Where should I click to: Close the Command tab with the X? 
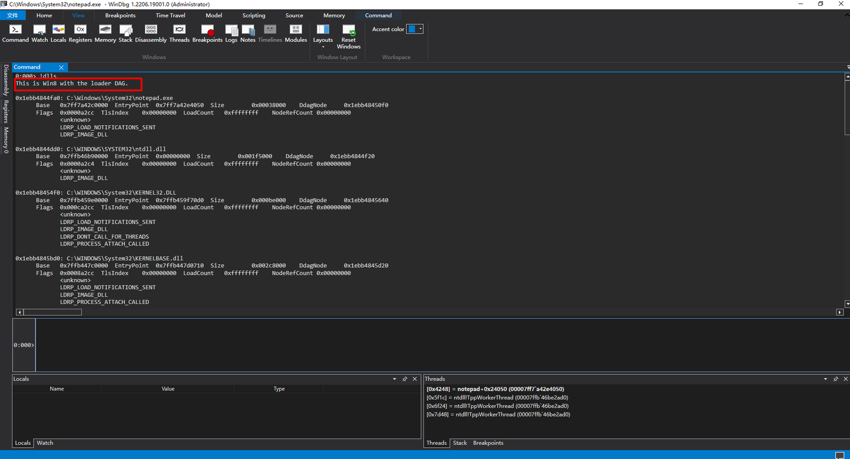point(61,67)
